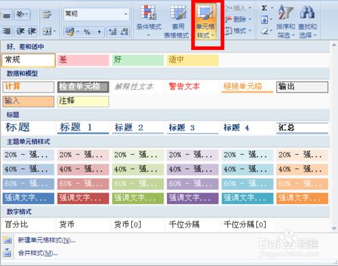Apply Comma Style number format

[99, 32]
